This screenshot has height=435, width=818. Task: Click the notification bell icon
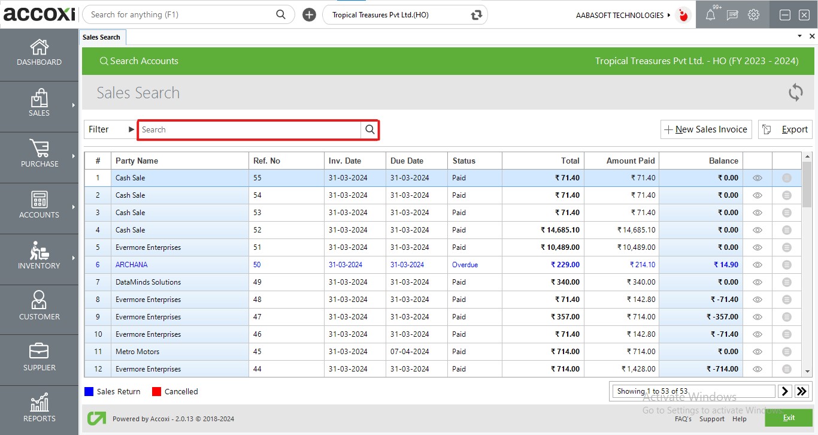tap(710, 15)
